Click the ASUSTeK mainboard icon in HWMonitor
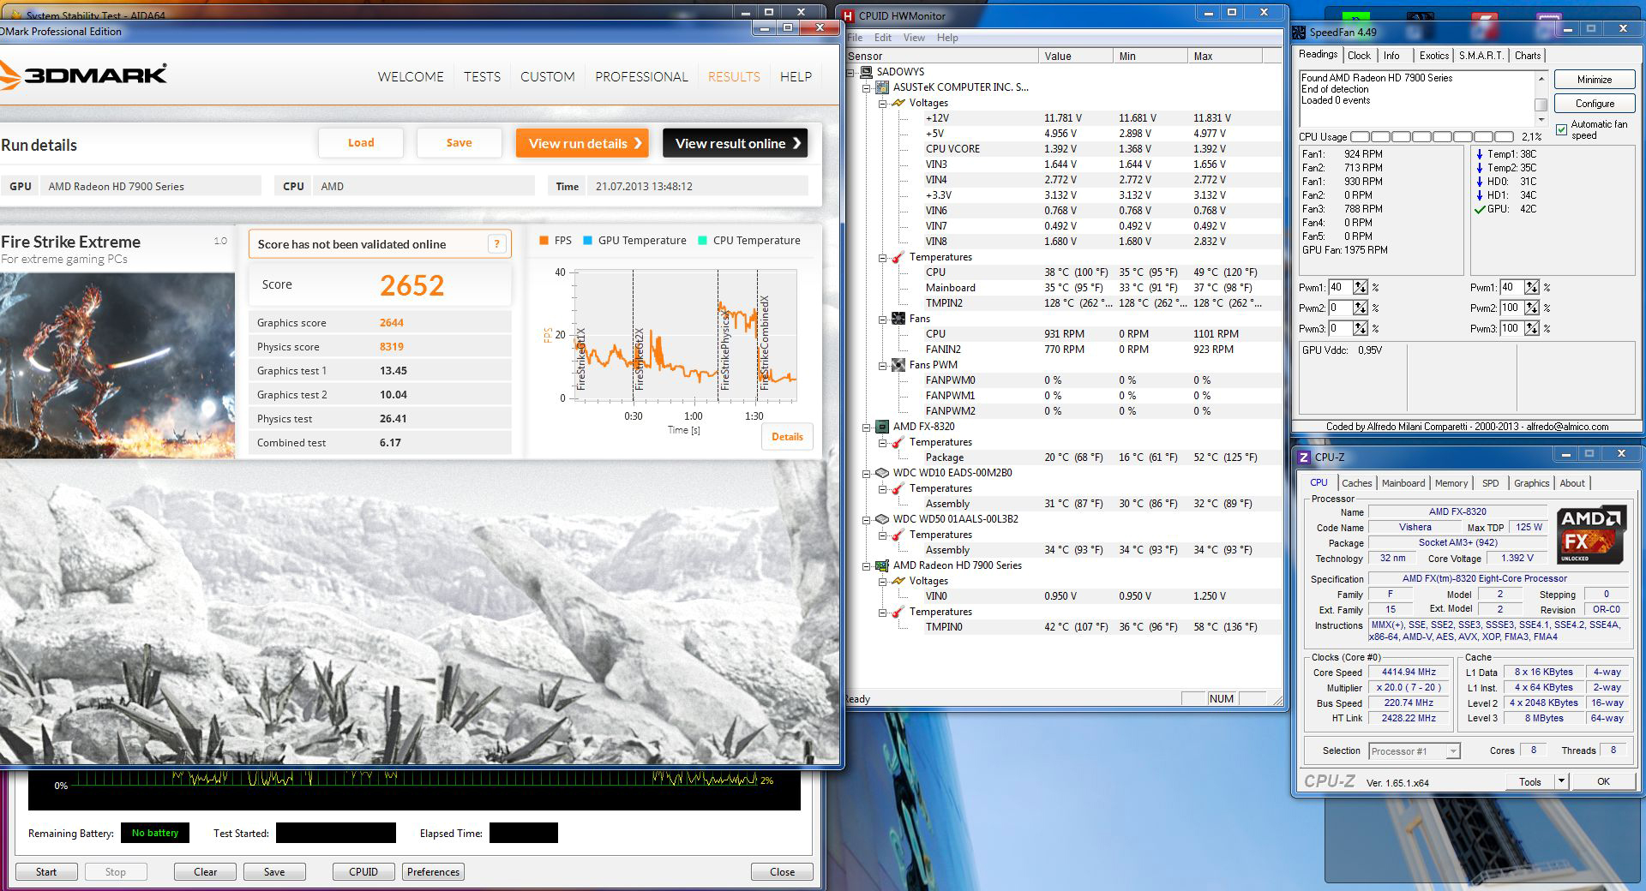The image size is (1646, 891). tap(881, 87)
